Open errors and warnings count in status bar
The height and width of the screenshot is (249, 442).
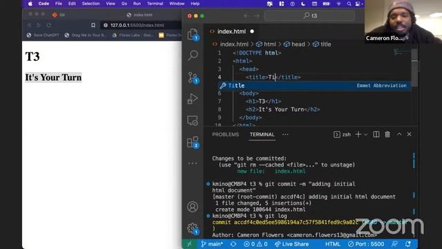click(256, 244)
